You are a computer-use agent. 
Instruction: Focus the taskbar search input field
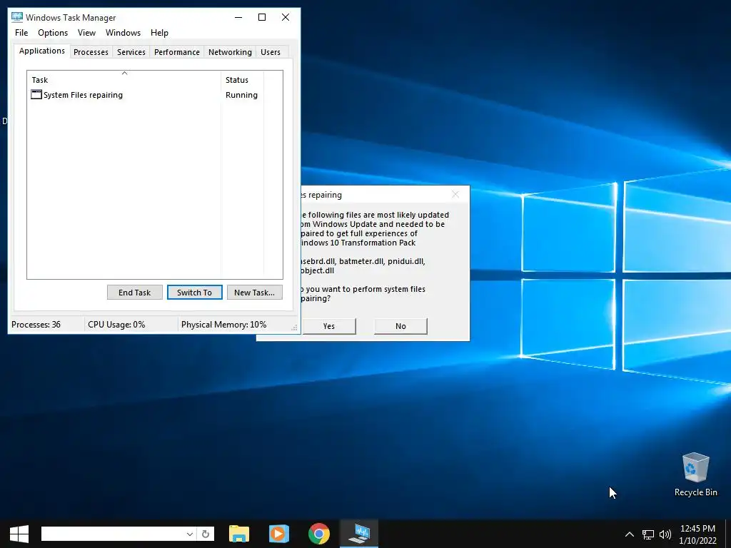point(114,534)
